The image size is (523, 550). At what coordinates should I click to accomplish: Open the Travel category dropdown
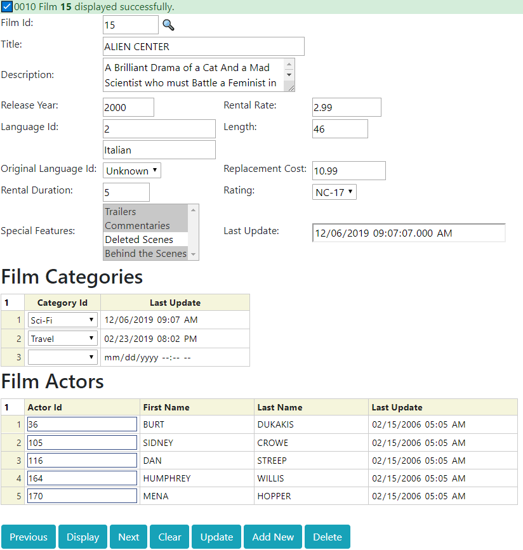pyautogui.click(x=62, y=339)
